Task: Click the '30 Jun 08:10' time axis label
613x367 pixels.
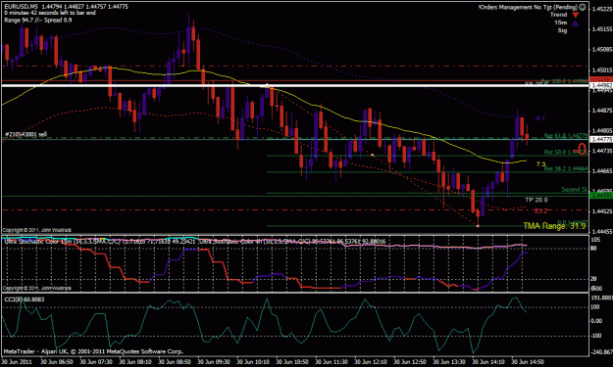Action: click(x=135, y=362)
